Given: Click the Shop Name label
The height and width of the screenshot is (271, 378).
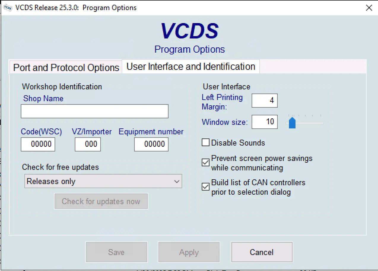Looking at the screenshot, I should click(x=43, y=99).
